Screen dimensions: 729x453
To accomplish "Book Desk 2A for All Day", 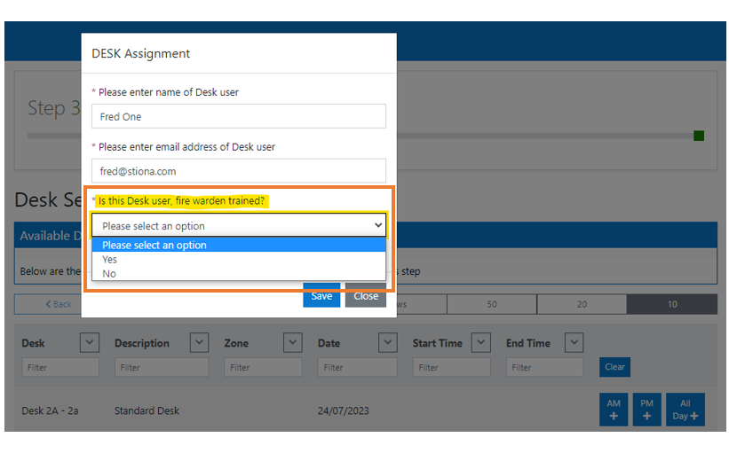I will click(685, 410).
